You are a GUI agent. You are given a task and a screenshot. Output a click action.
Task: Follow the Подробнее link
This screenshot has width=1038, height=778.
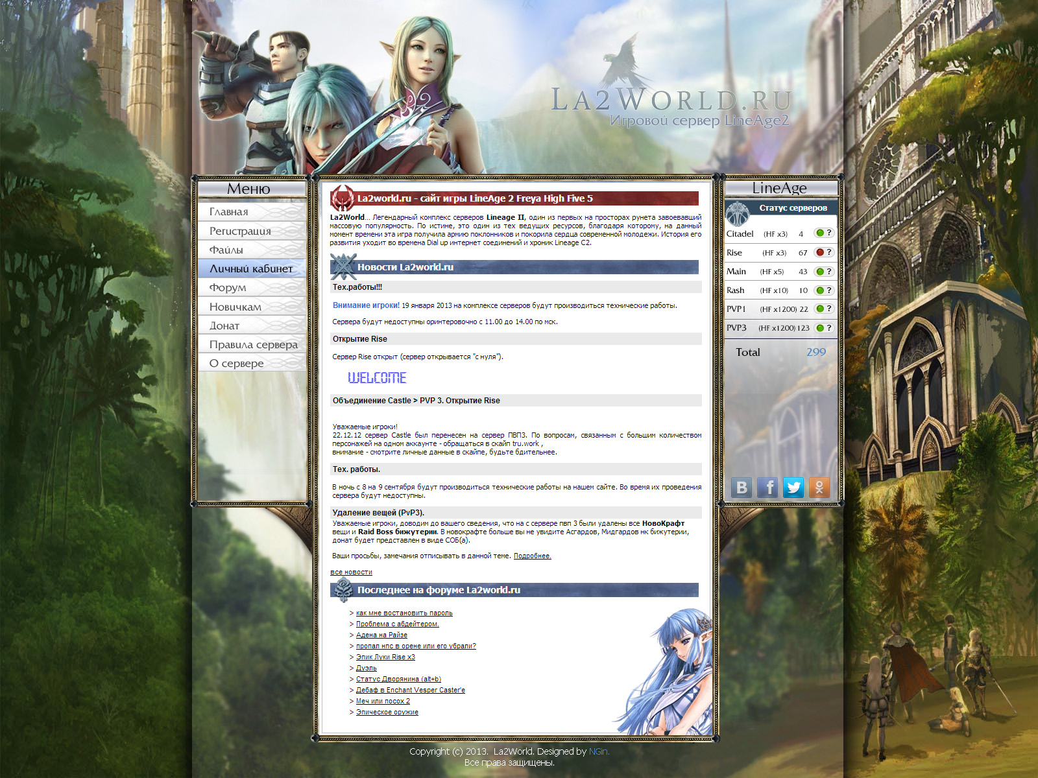tap(532, 556)
